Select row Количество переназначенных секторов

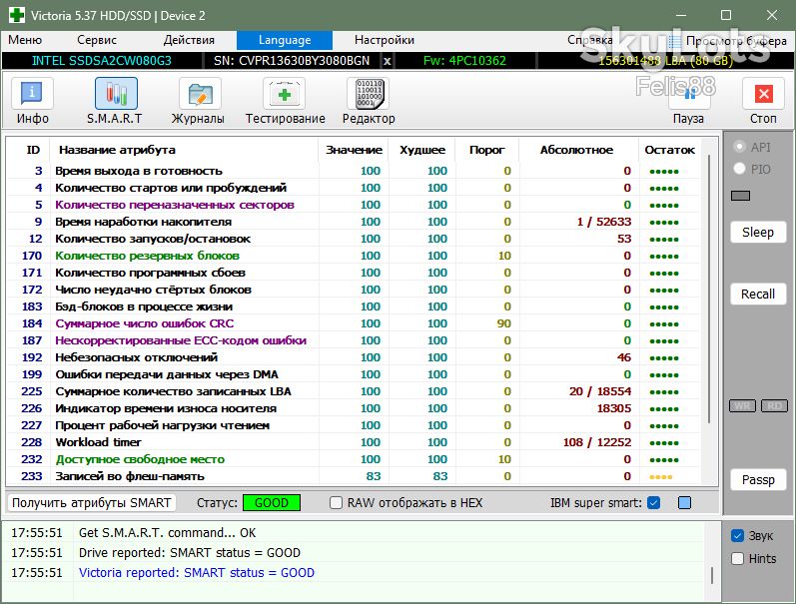(354, 205)
